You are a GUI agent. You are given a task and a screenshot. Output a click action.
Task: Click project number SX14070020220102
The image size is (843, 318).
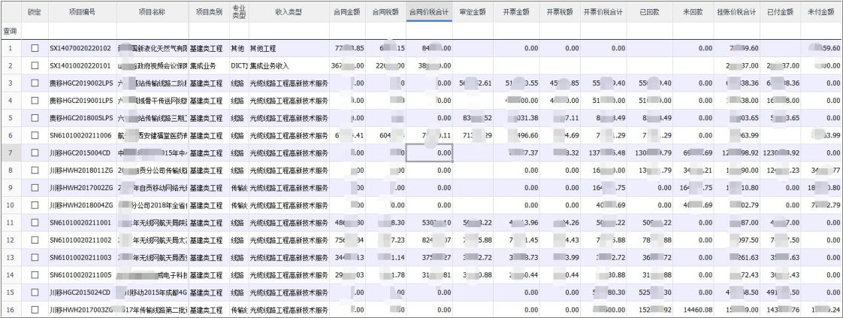pyautogui.click(x=80, y=48)
